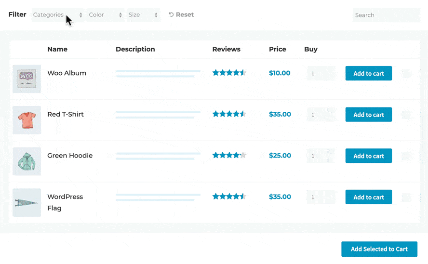Sort table by Name column header
The height and width of the screenshot is (264, 428).
tap(57, 49)
